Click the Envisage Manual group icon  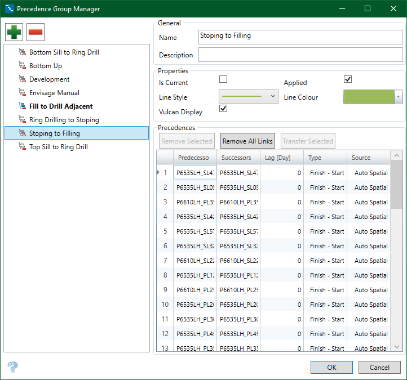[23, 93]
